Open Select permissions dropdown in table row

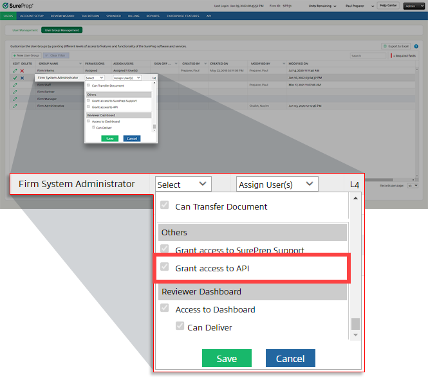click(x=94, y=78)
